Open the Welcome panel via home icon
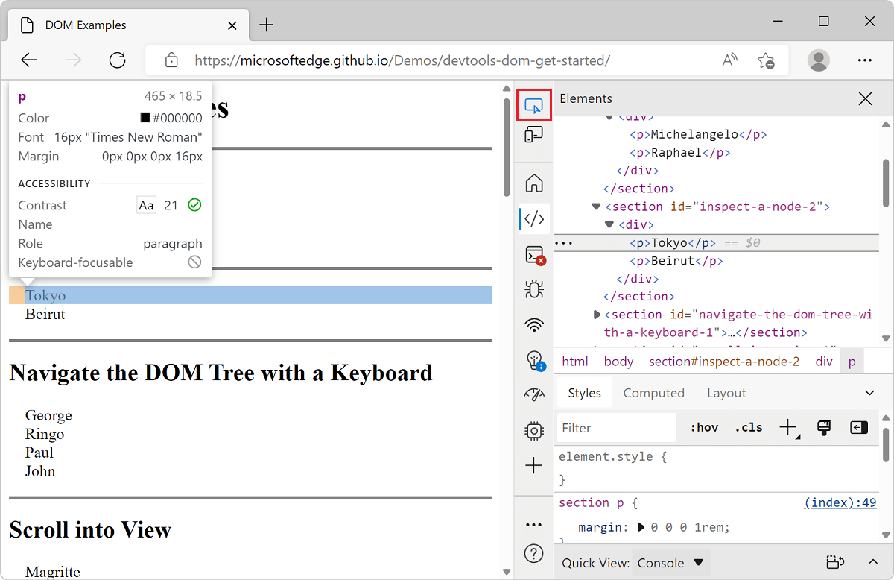 point(533,183)
